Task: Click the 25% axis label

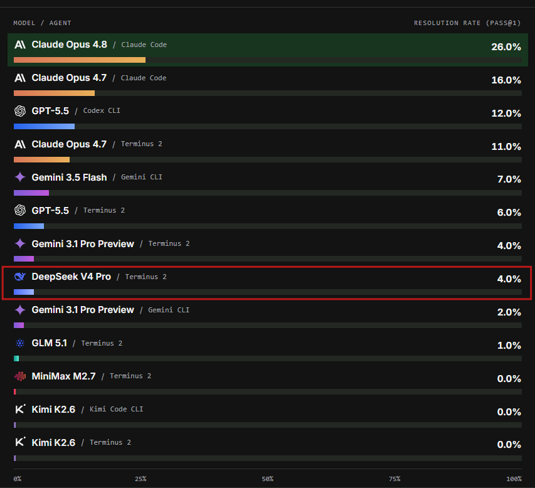Action: tap(140, 479)
